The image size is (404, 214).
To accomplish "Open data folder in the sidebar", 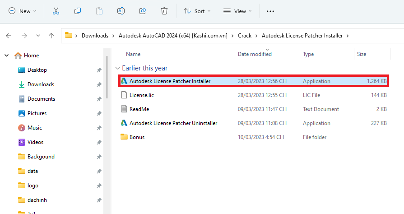I will tap(33, 171).
